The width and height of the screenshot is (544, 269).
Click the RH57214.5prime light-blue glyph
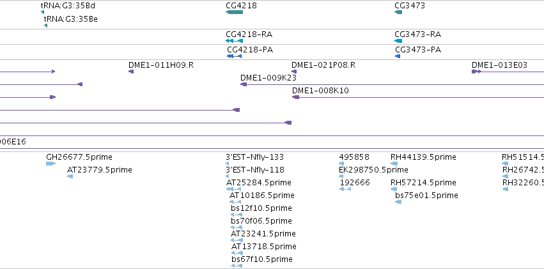pos(394,189)
